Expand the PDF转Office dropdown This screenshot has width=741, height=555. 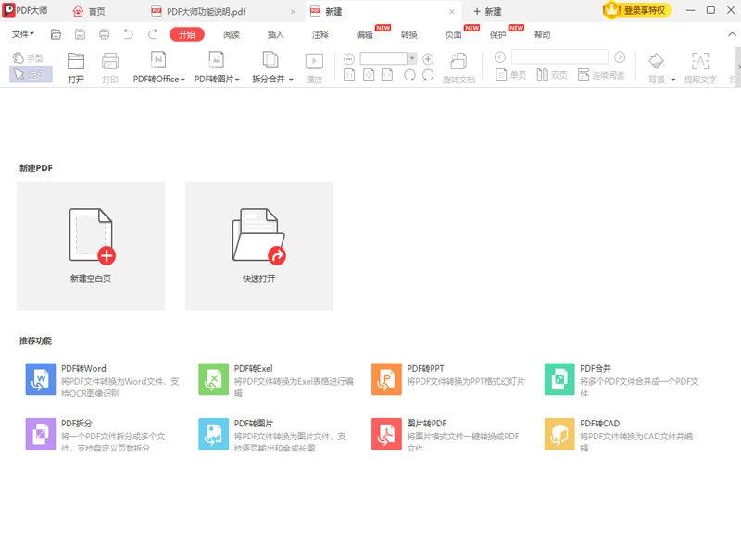pyautogui.click(x=158, y=80)
